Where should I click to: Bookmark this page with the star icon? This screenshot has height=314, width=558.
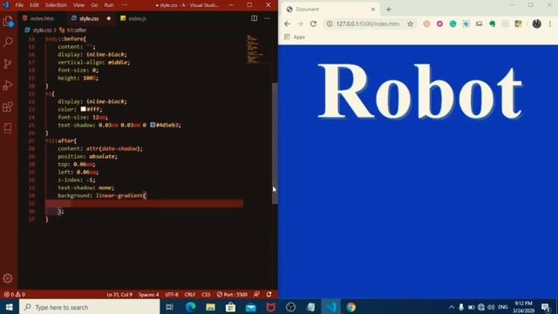click(411, 24)
